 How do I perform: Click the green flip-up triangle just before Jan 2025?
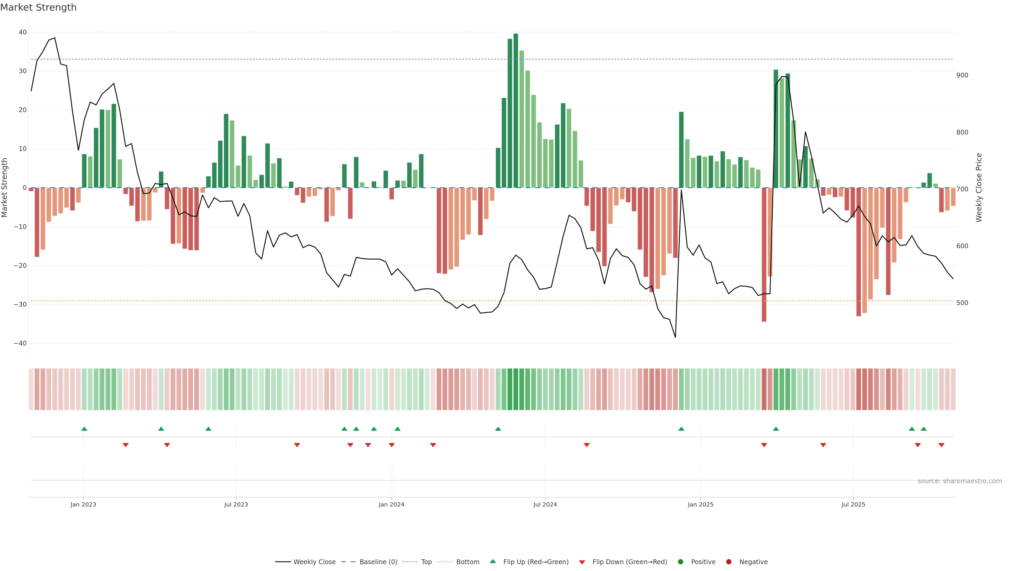[x=681, y=429]
